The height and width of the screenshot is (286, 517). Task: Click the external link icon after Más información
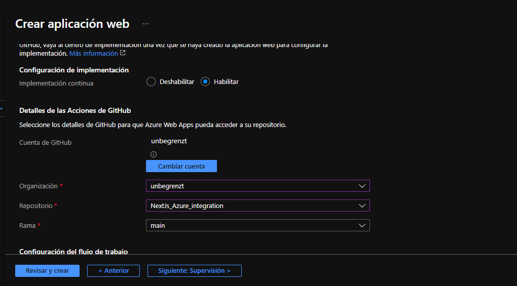123,53
